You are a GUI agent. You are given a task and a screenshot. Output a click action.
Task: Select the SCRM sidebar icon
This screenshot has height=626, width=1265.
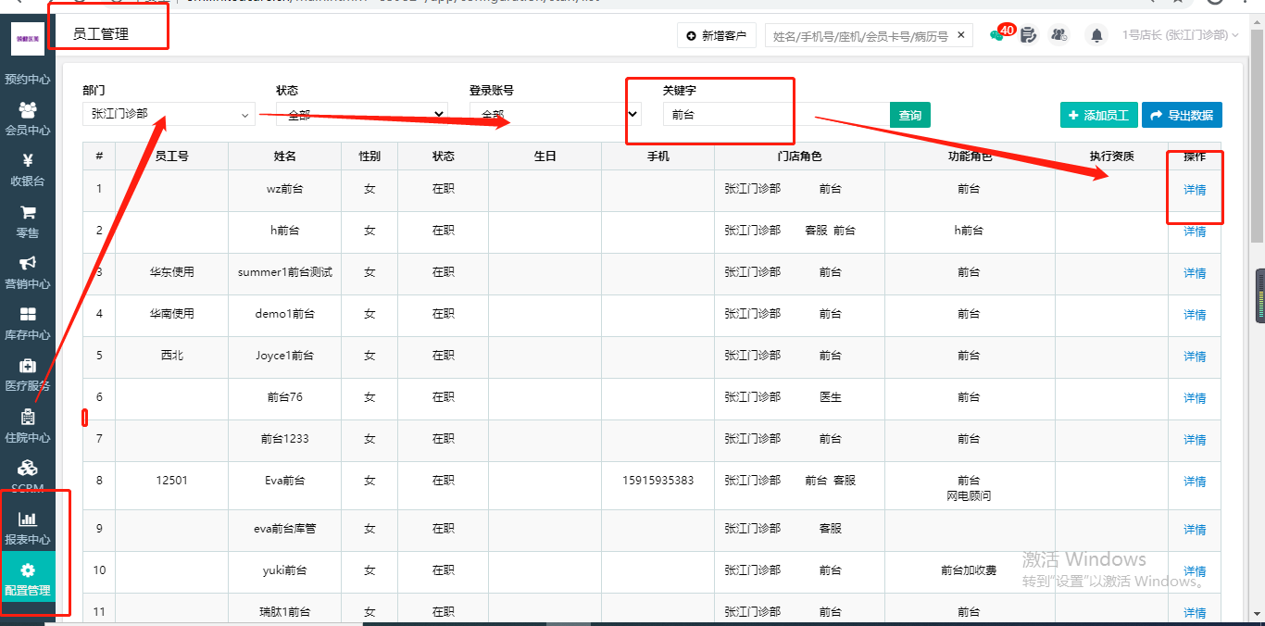28,468
